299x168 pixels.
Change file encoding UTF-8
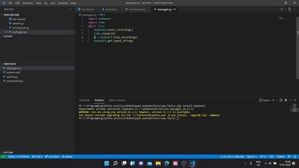(263, 157)
